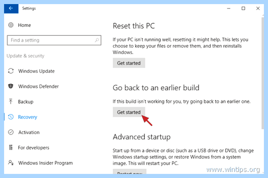This screenshot has width=268, height=178.
Task: Click the vertical scrollbar on the right
Action: [x=263, y=73]
